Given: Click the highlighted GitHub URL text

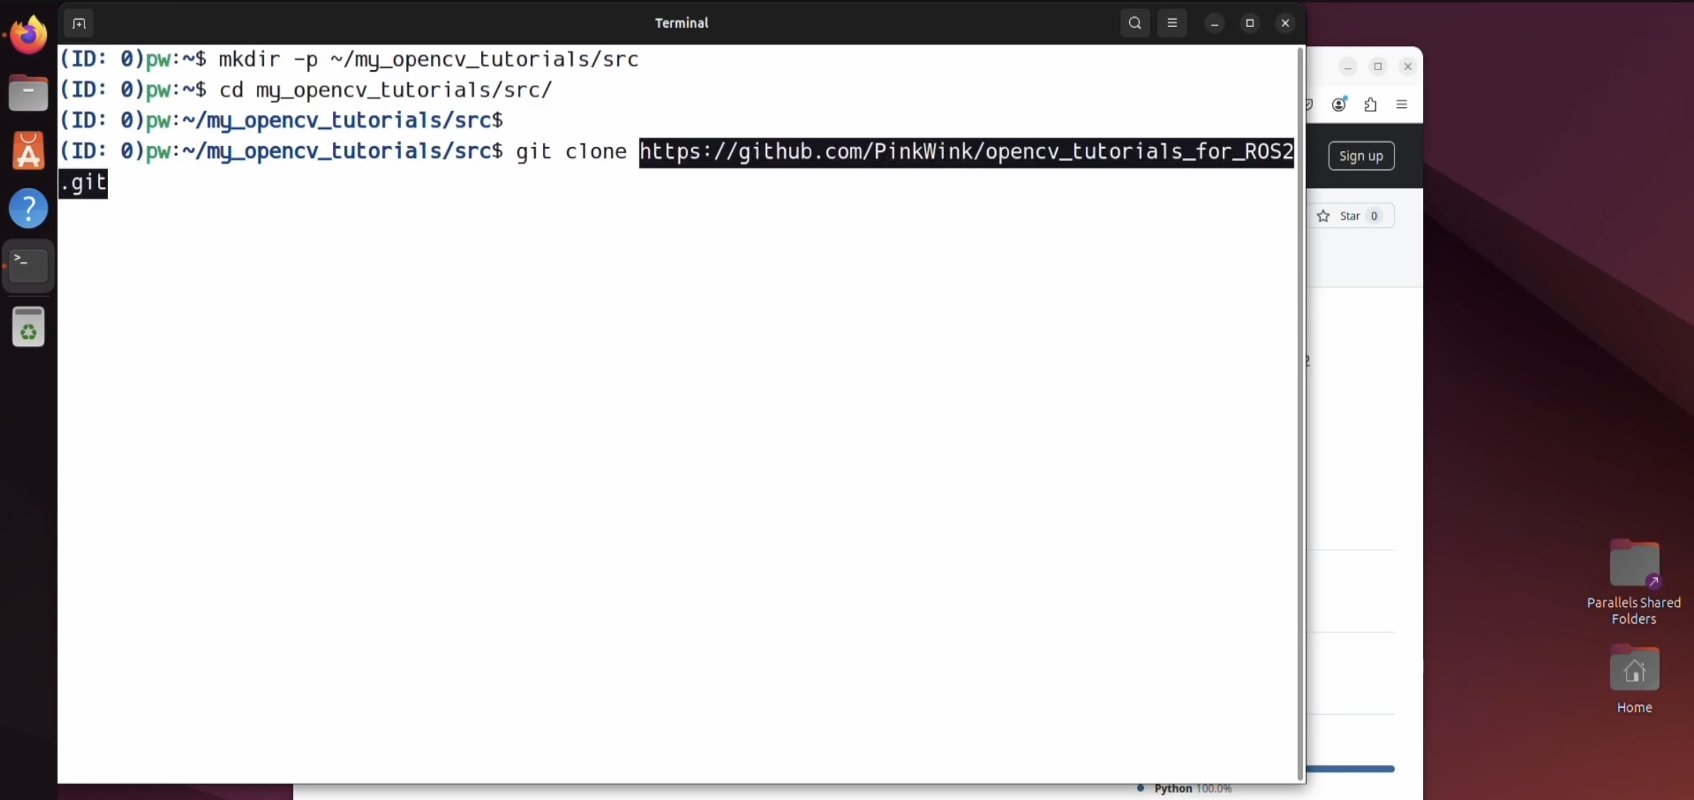Looking at the screenshot, I should tap(965, 152).
